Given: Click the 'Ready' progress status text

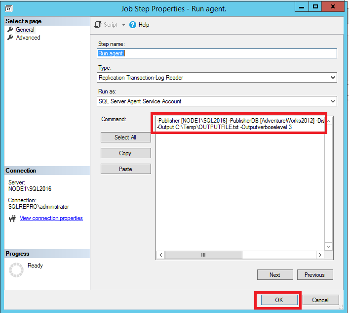Looking at the screenshot, I should tap(35, 266).
